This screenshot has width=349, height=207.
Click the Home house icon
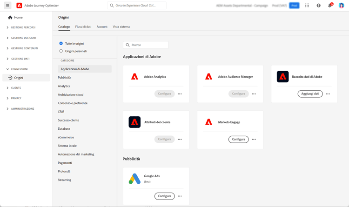click(x=10, y=17)
